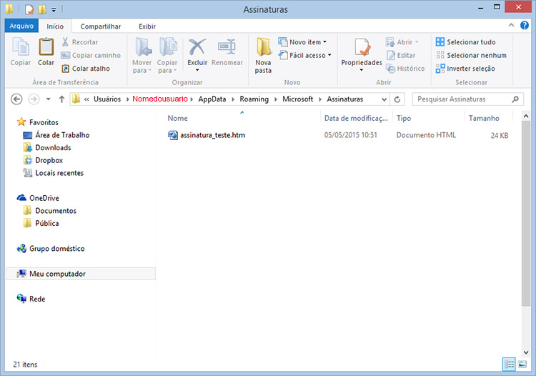Click Selecionar nenhum
This screenshot has width=536, height=376.
[x=471, y=55]
